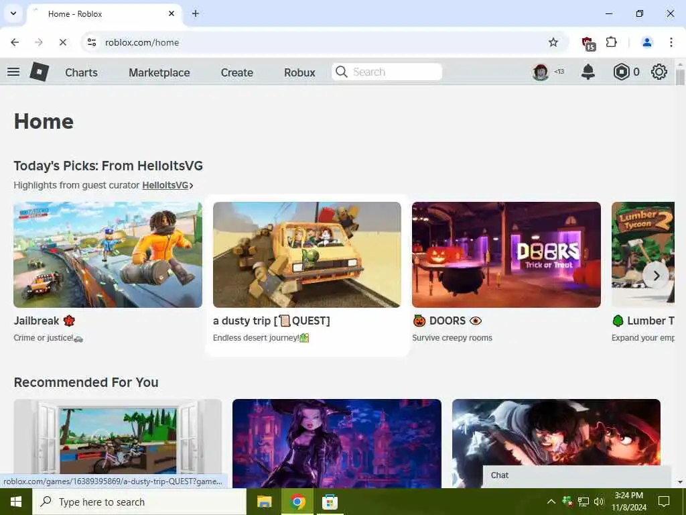Stop loading the page

(x=62, y=42)
